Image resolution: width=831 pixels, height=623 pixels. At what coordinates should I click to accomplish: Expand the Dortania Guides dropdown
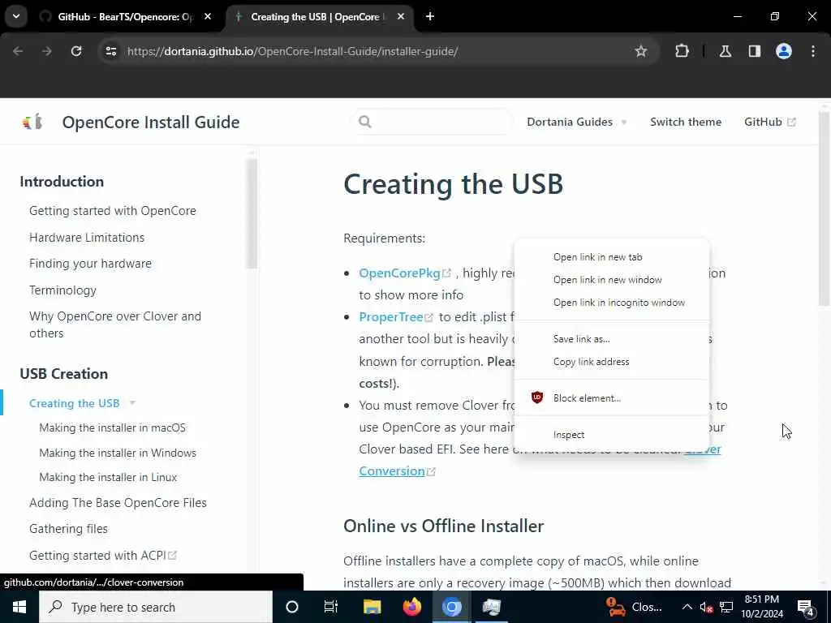coord(577,122)
